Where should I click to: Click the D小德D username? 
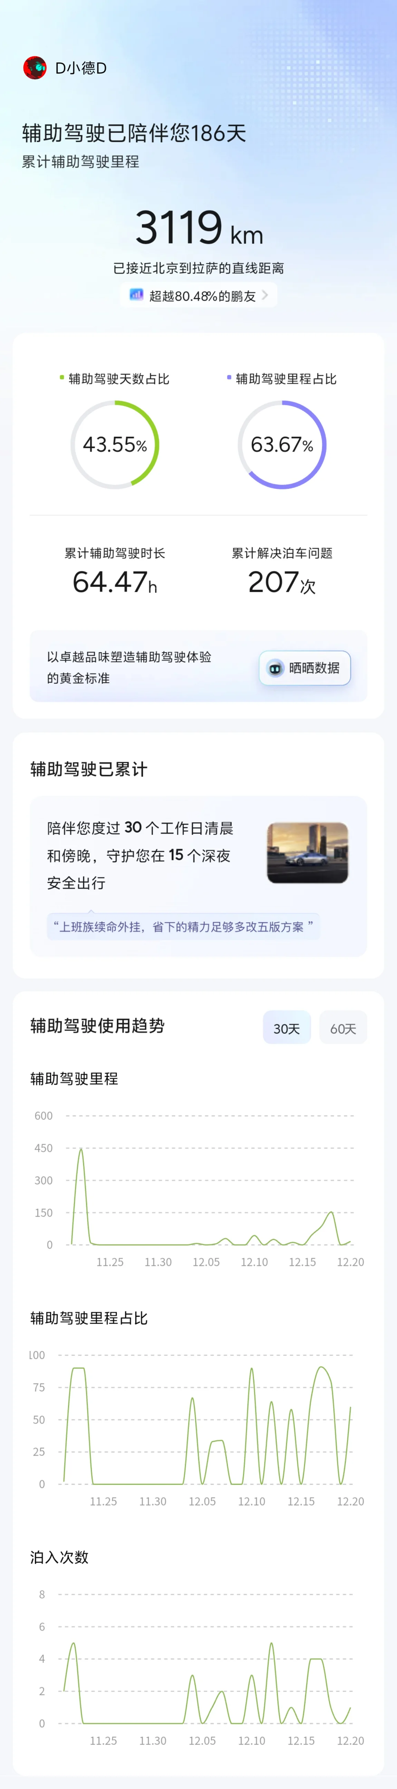[x=80, y=68]
